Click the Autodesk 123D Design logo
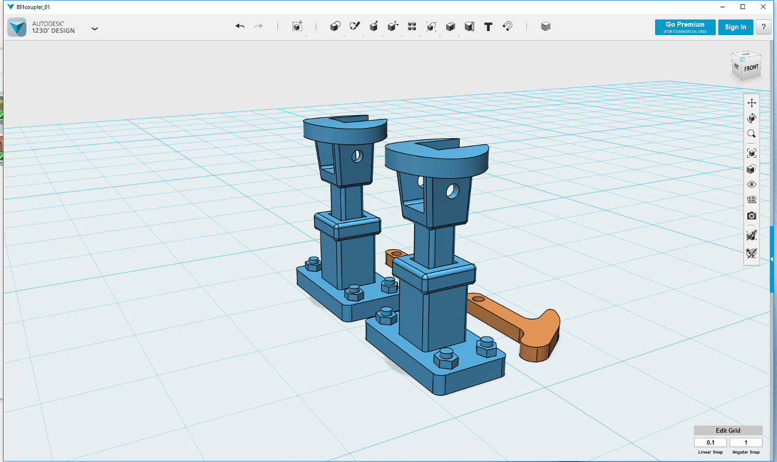Image resolution: width=777 pixels, height=462 pixels. [17, 27]
